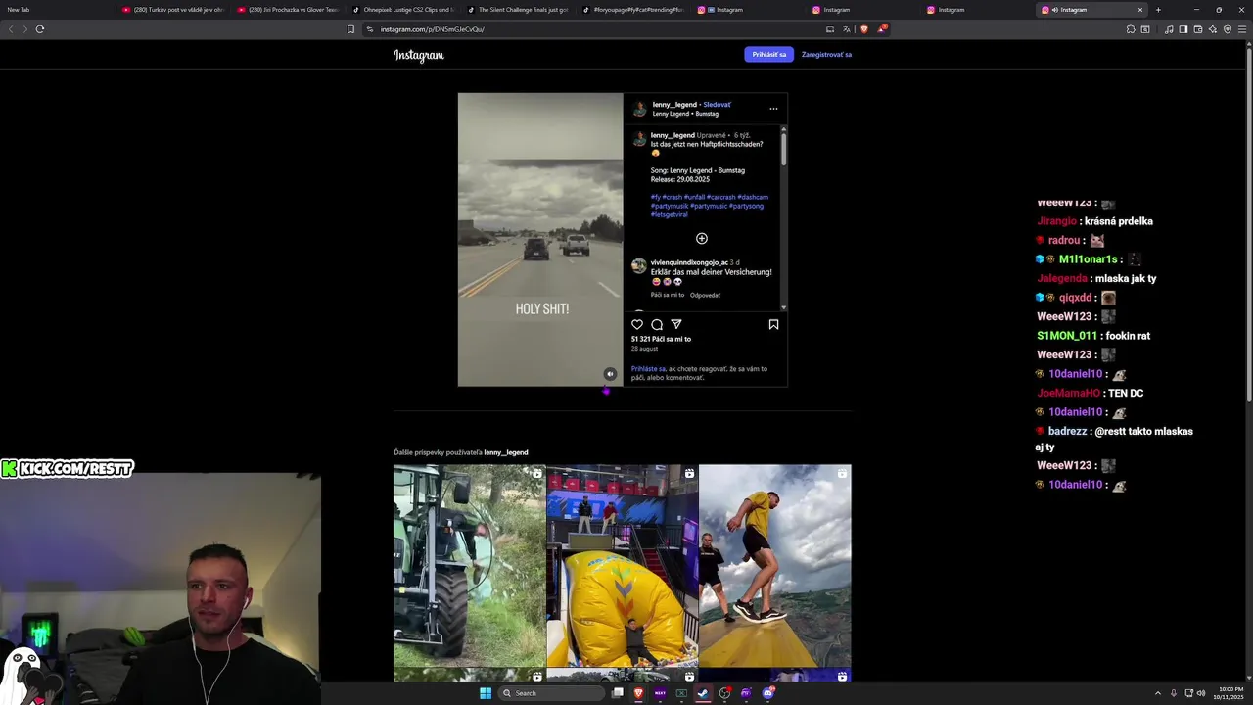This screenshot has width=1253, height=705.
Task: Click Odpovedať under vivienquinndixongojo_ac comment
Action: (705, 295)
